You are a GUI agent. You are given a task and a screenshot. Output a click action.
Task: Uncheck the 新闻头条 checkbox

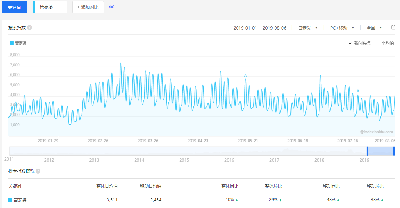350,43
